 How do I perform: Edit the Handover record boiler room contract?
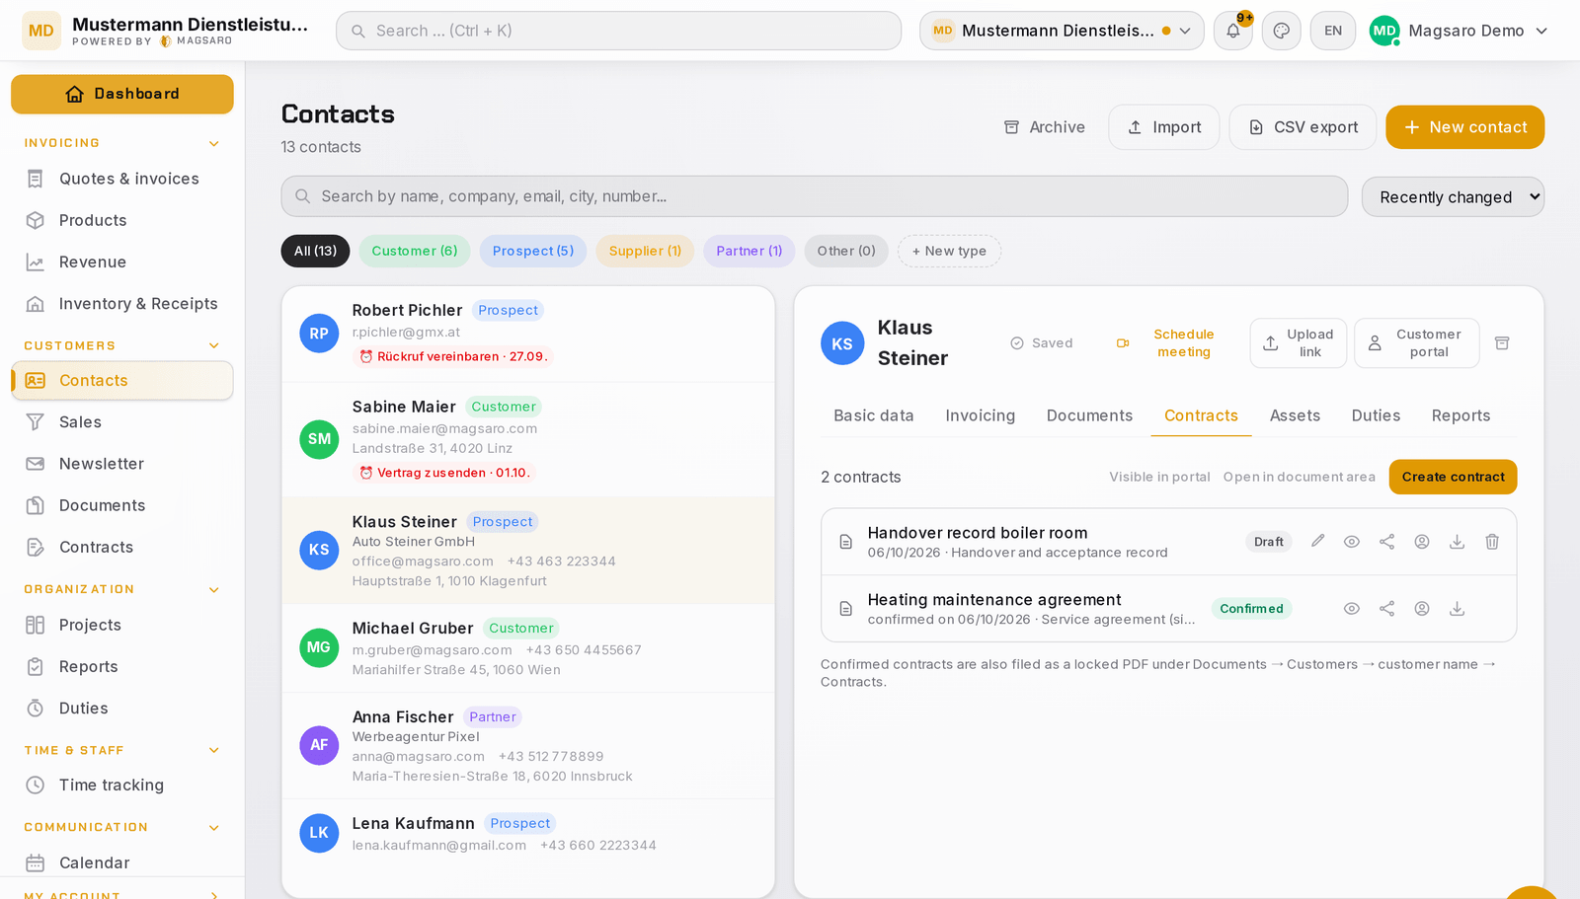click(1317, 541)
